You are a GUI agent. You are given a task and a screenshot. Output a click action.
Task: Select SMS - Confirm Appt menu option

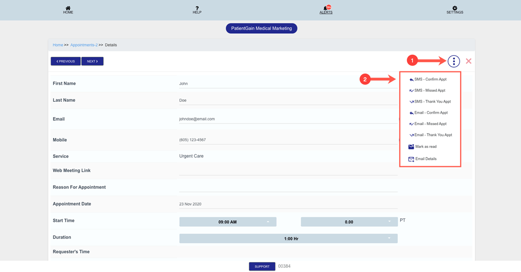[x=430, y=80]
